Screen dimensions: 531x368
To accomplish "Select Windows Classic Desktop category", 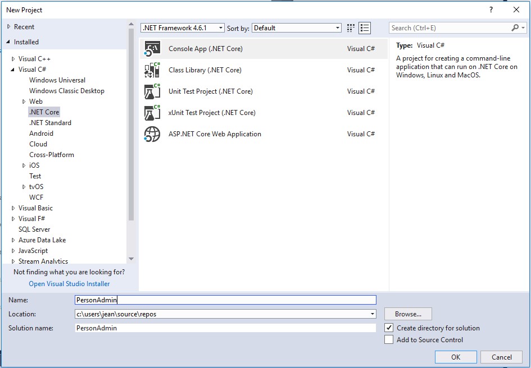I will pos(67,91).
